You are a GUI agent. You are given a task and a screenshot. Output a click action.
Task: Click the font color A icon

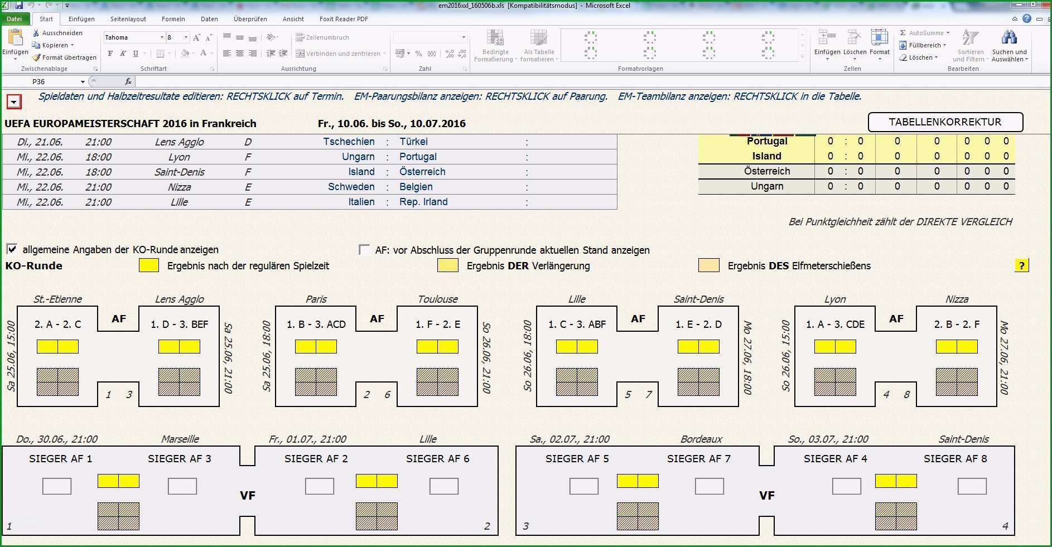203,54
